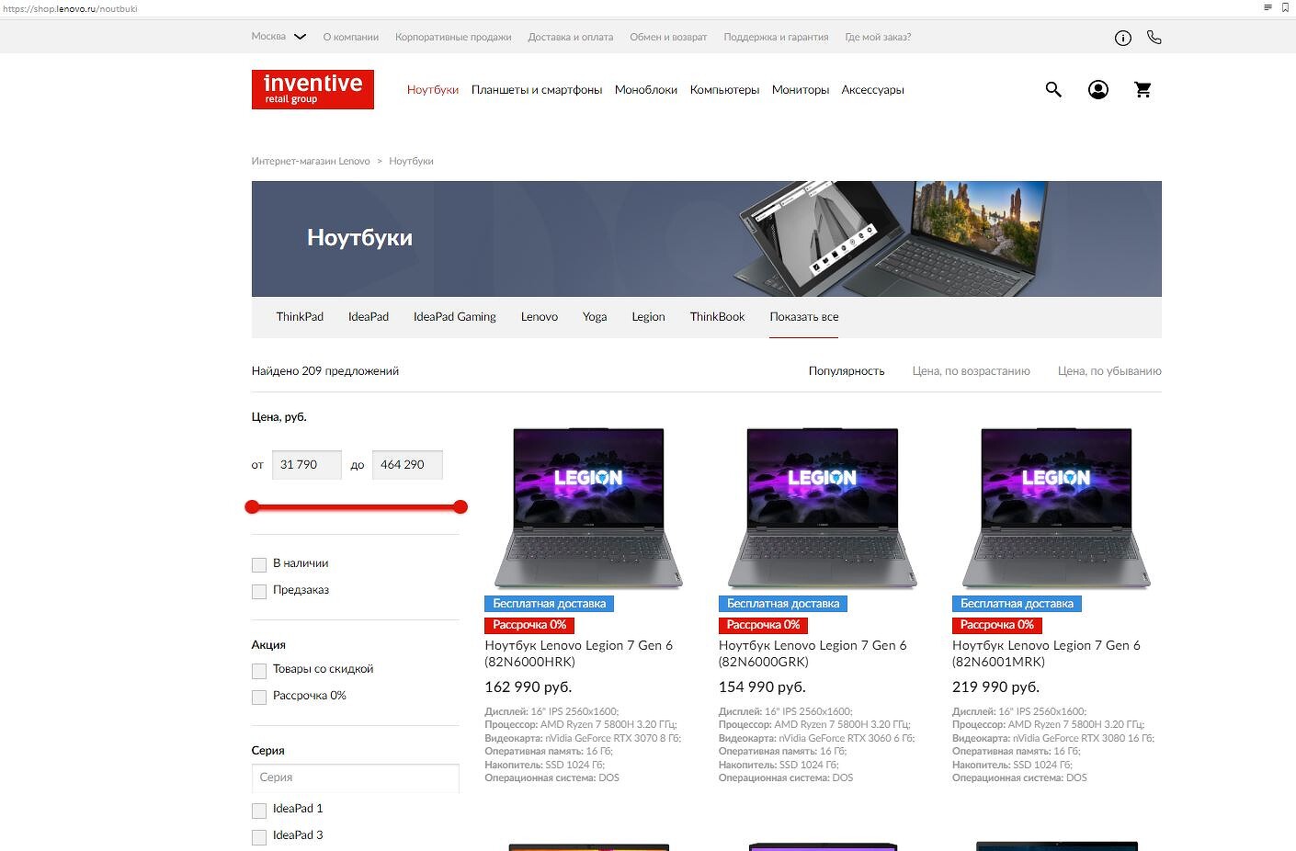Click the 'Найдено 209 предложений' text
The image size is (1296, 851).
325,371
